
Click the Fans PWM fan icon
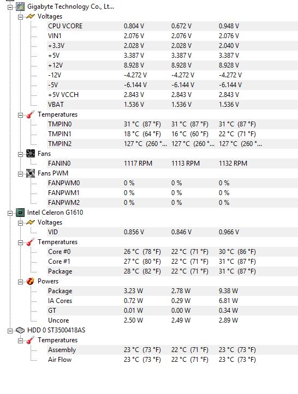coord(31,173)
